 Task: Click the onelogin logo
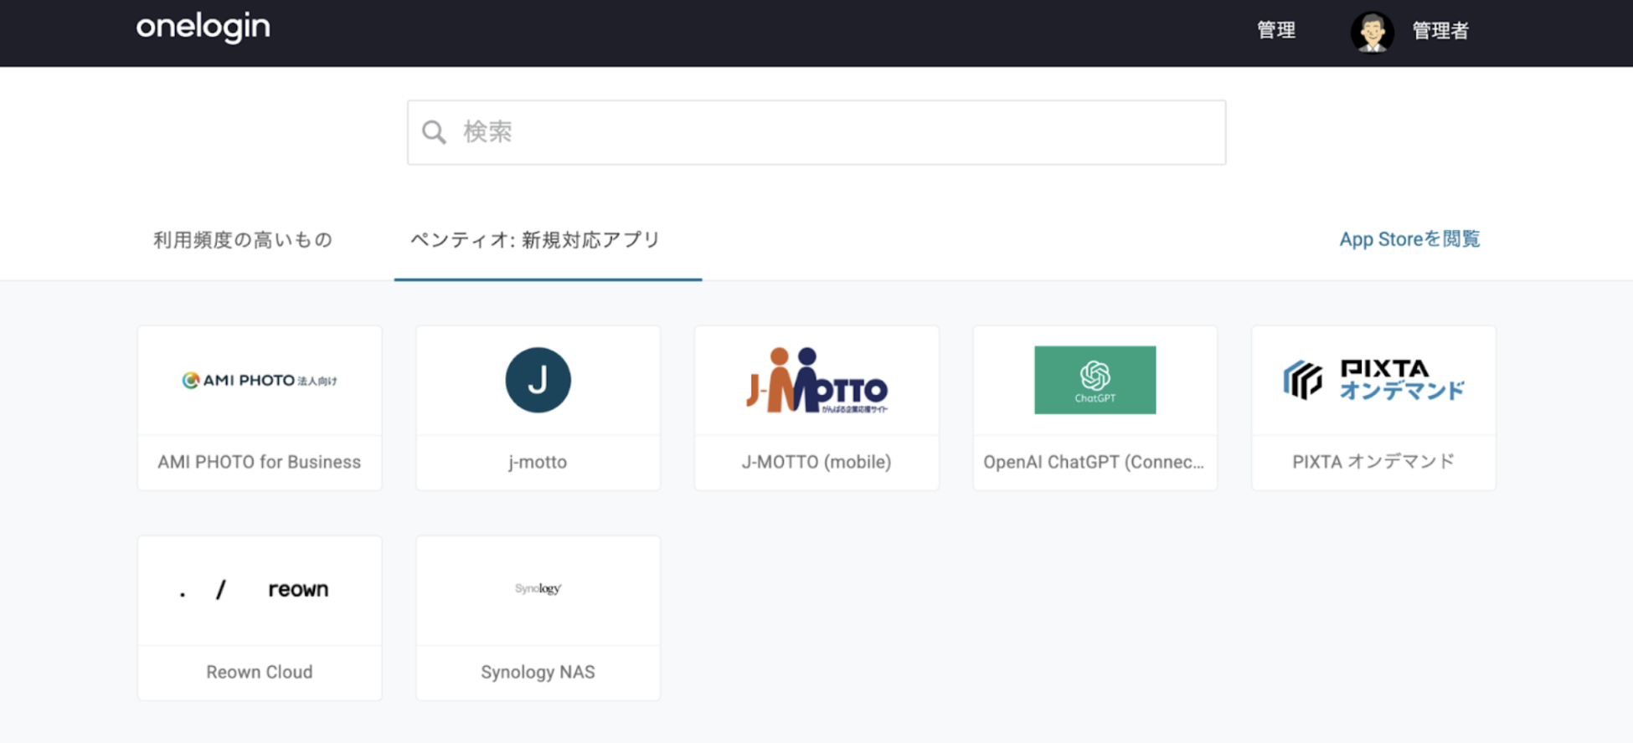tap(203, 28)
